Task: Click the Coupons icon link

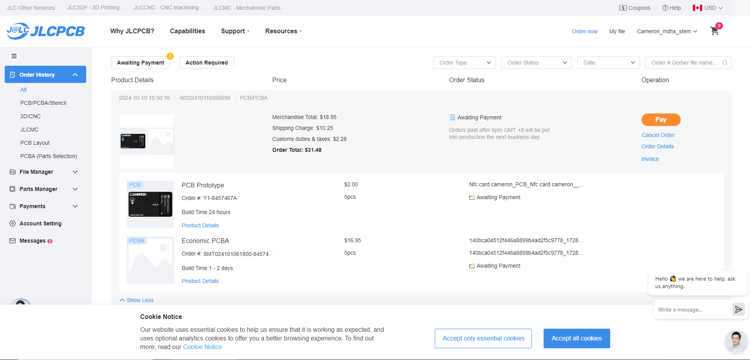Action: pyautogui.click(x=634, y=8)
